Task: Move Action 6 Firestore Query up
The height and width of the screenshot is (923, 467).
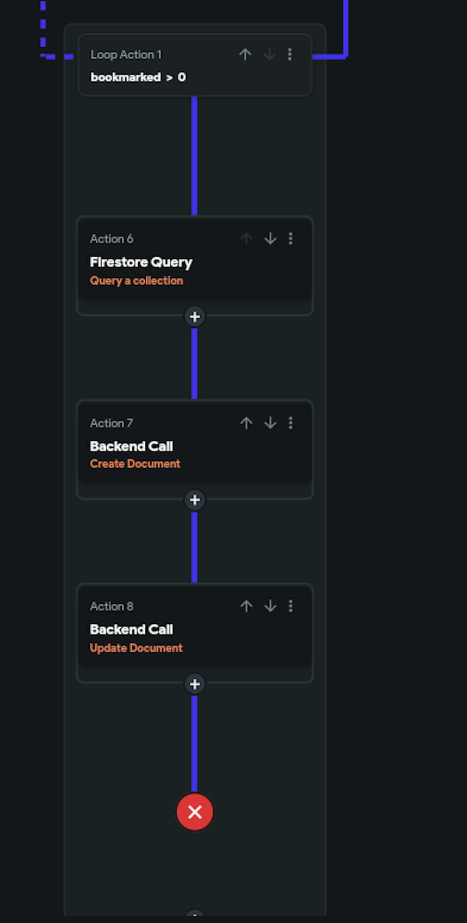Action: (246, 238)
